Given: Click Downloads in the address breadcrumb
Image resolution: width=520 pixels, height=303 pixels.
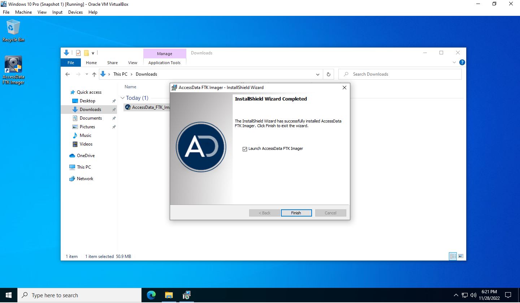Looking at the screenshot, I should (146, 74).
